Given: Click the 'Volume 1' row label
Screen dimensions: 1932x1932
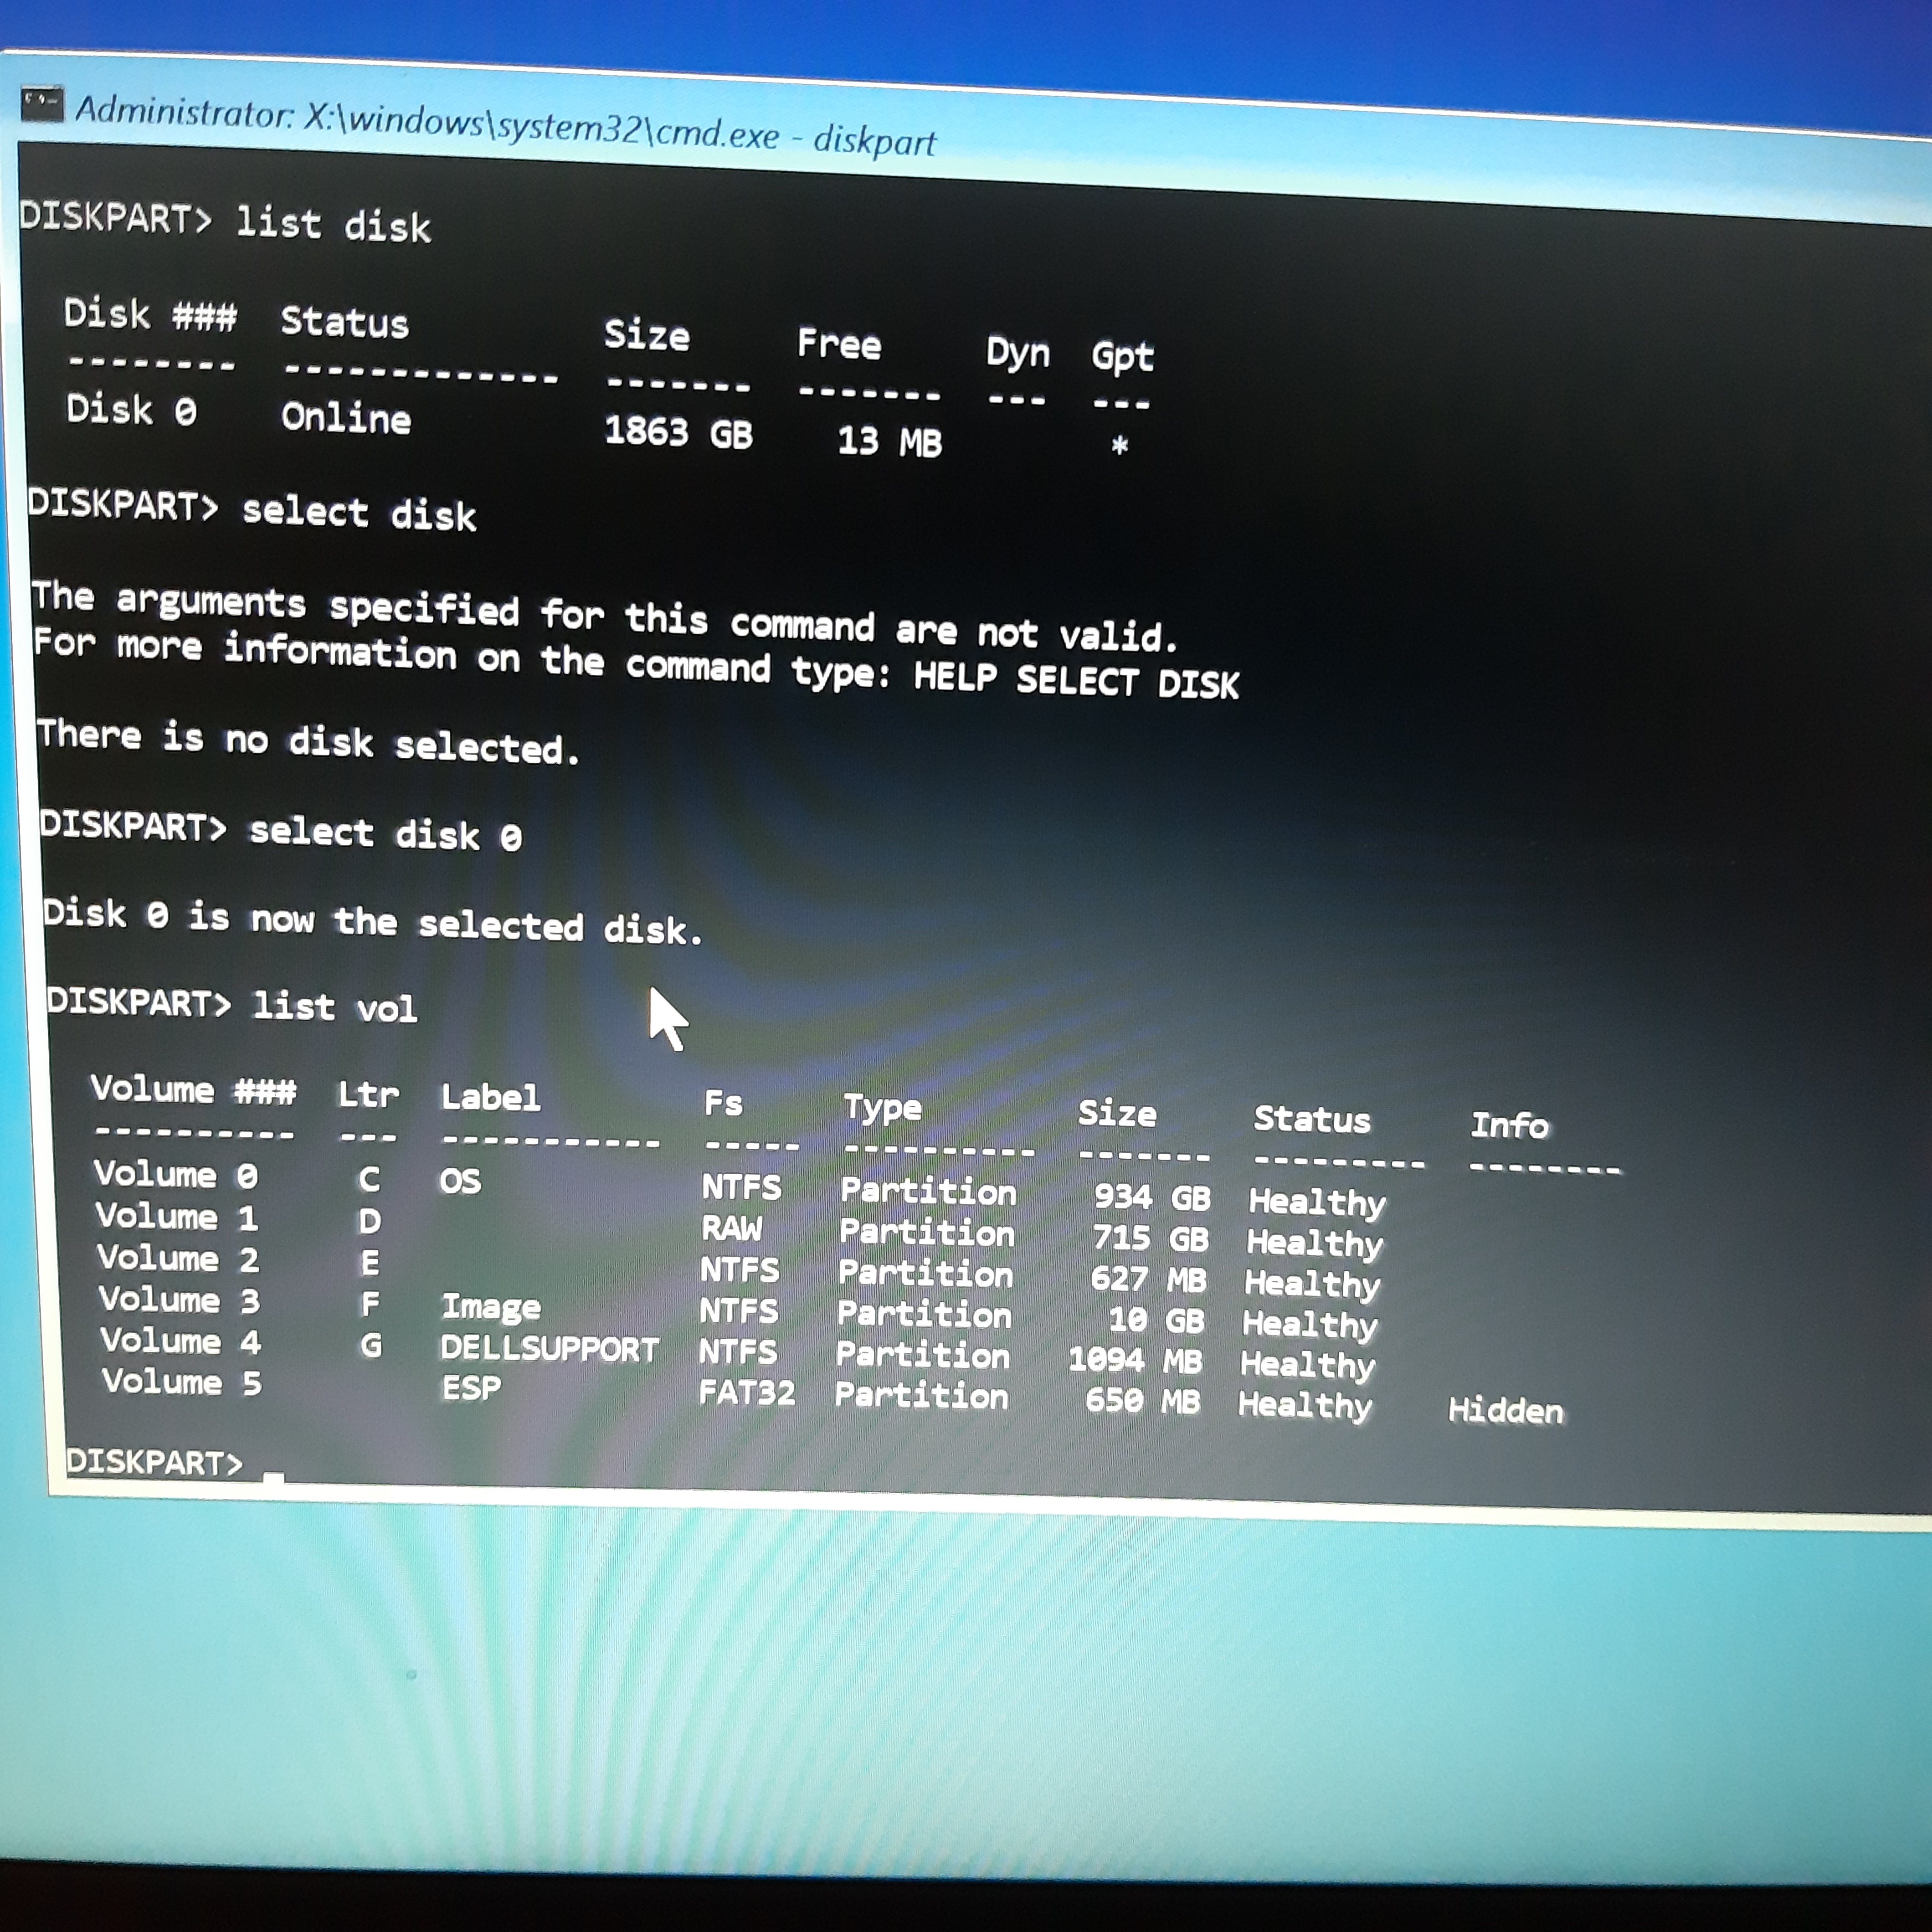Looking at the screenshot, I should [177, 1217].
